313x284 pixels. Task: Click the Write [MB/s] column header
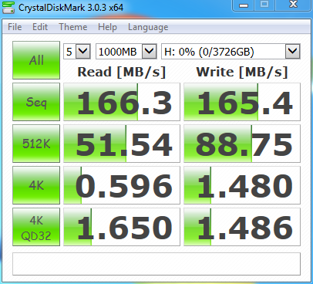coord(242,72)
